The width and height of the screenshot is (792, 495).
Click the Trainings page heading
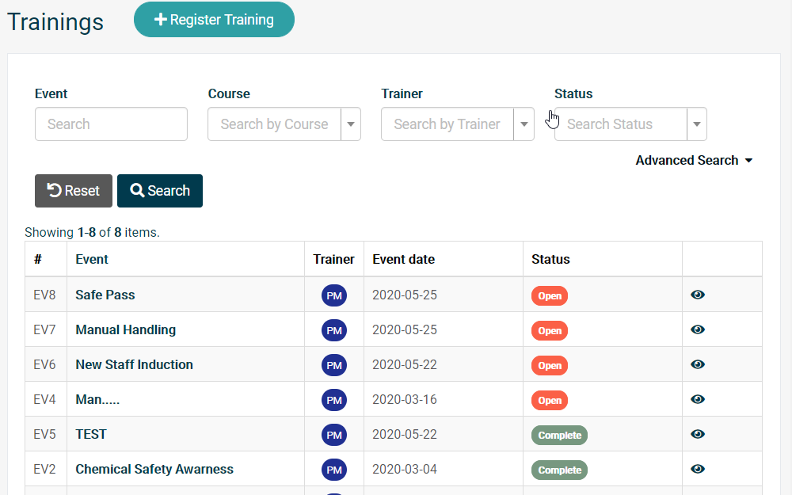point(55,22)
